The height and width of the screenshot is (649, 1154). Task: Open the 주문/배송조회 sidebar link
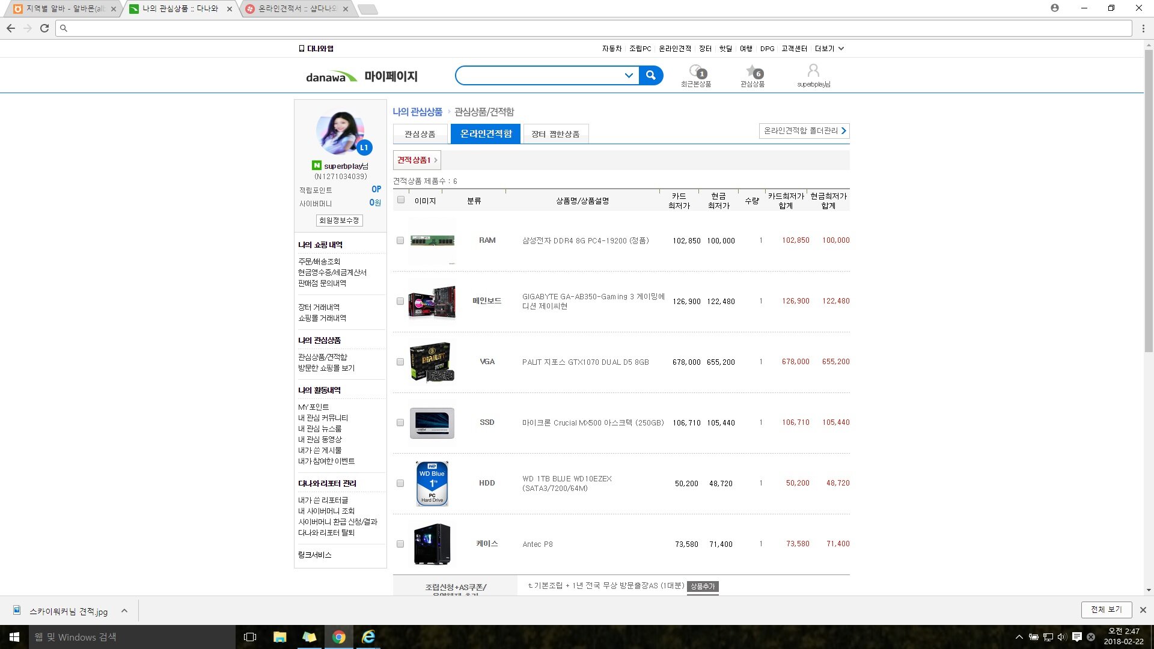(319, 261)
